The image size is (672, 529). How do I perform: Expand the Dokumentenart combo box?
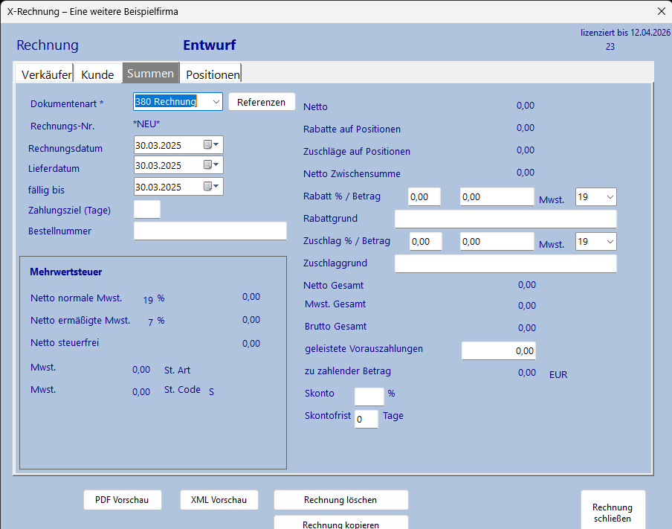click(x=216, y=102)
